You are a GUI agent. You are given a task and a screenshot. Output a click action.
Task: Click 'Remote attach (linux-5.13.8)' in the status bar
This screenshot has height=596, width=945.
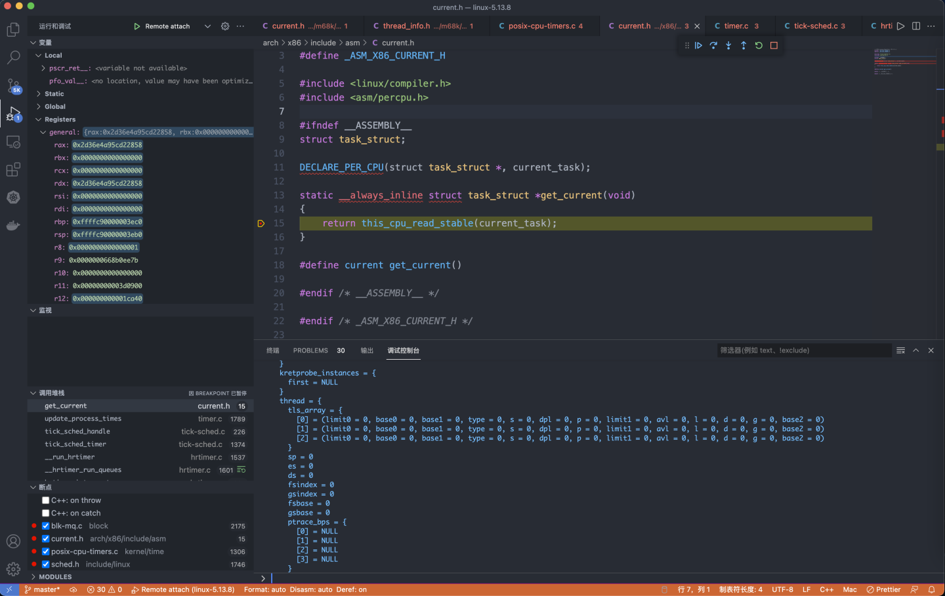[x=183, y=589]
